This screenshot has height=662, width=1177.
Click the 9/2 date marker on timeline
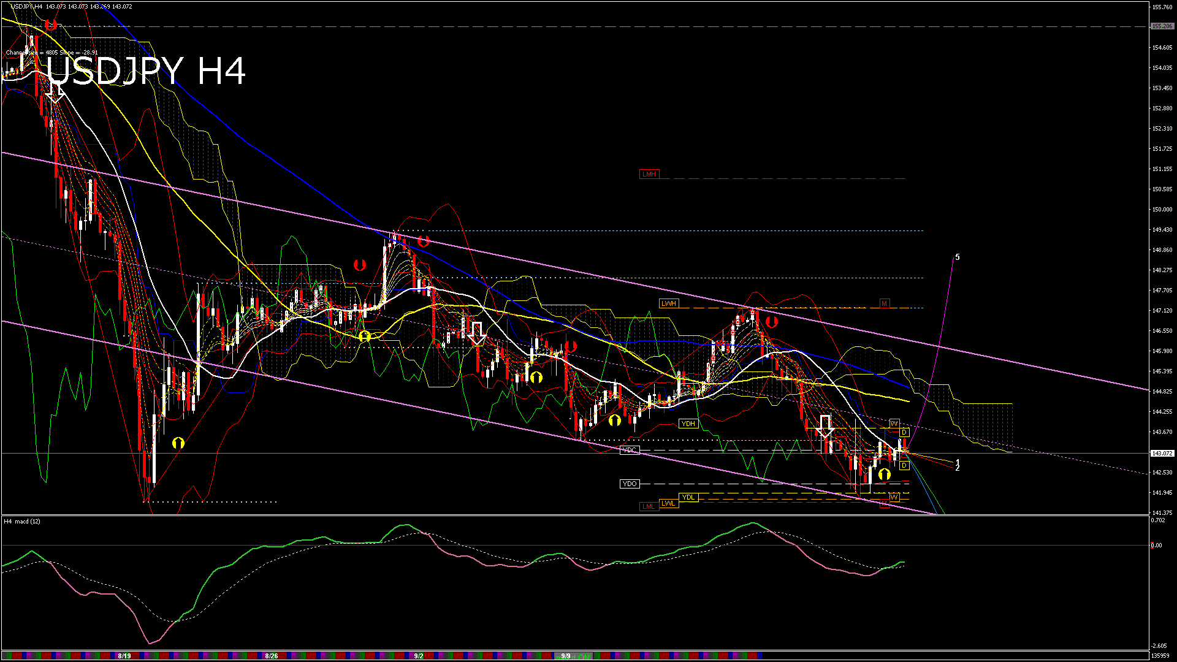click(x=419, y=656)
